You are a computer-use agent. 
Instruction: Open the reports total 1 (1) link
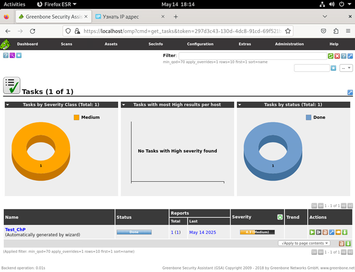pos(176,232)
